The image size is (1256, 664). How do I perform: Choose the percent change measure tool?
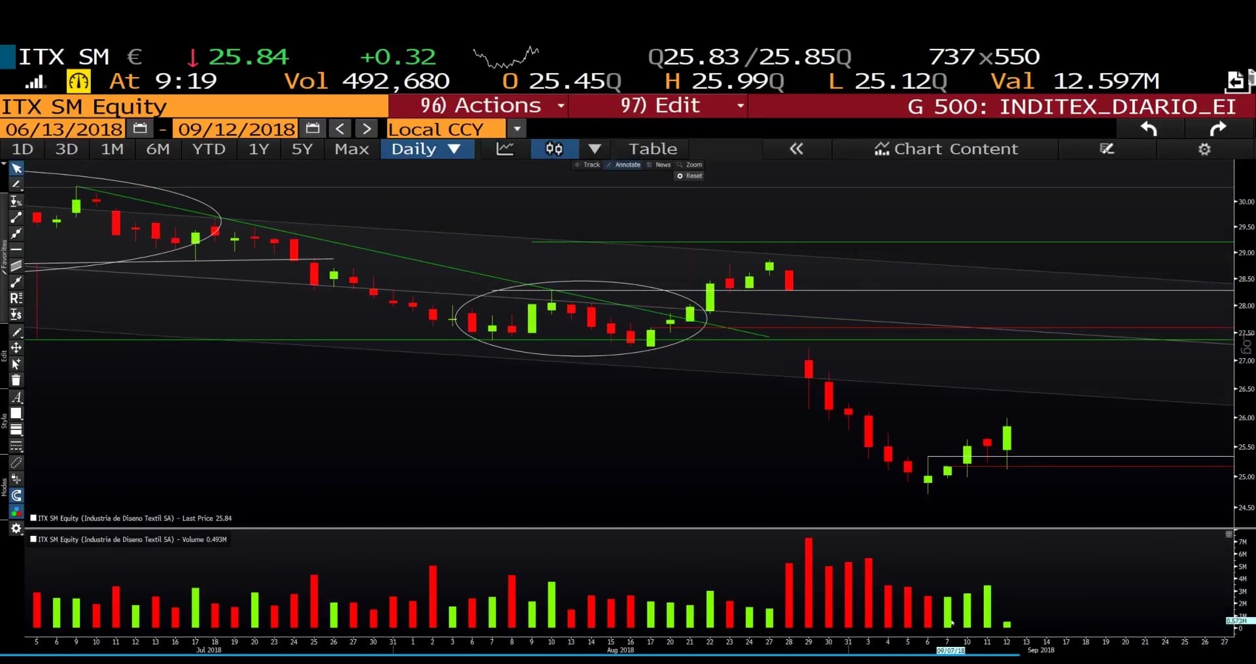[16, 201]
